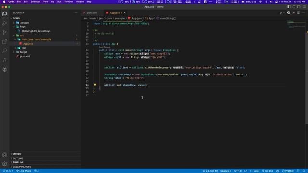Expand the OUTLINE section
Screen dimensions: 308x173
pyautogui.click(x=18, y=158)
